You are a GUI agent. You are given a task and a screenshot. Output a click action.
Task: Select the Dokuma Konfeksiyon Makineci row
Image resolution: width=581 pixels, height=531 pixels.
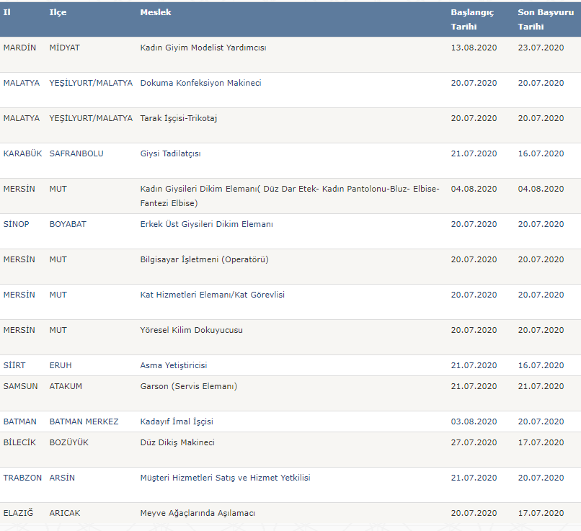pos(200,83)
